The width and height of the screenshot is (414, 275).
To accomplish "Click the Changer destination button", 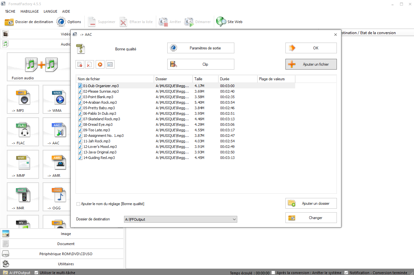I will pyautogui.click(x=311, y=218).
